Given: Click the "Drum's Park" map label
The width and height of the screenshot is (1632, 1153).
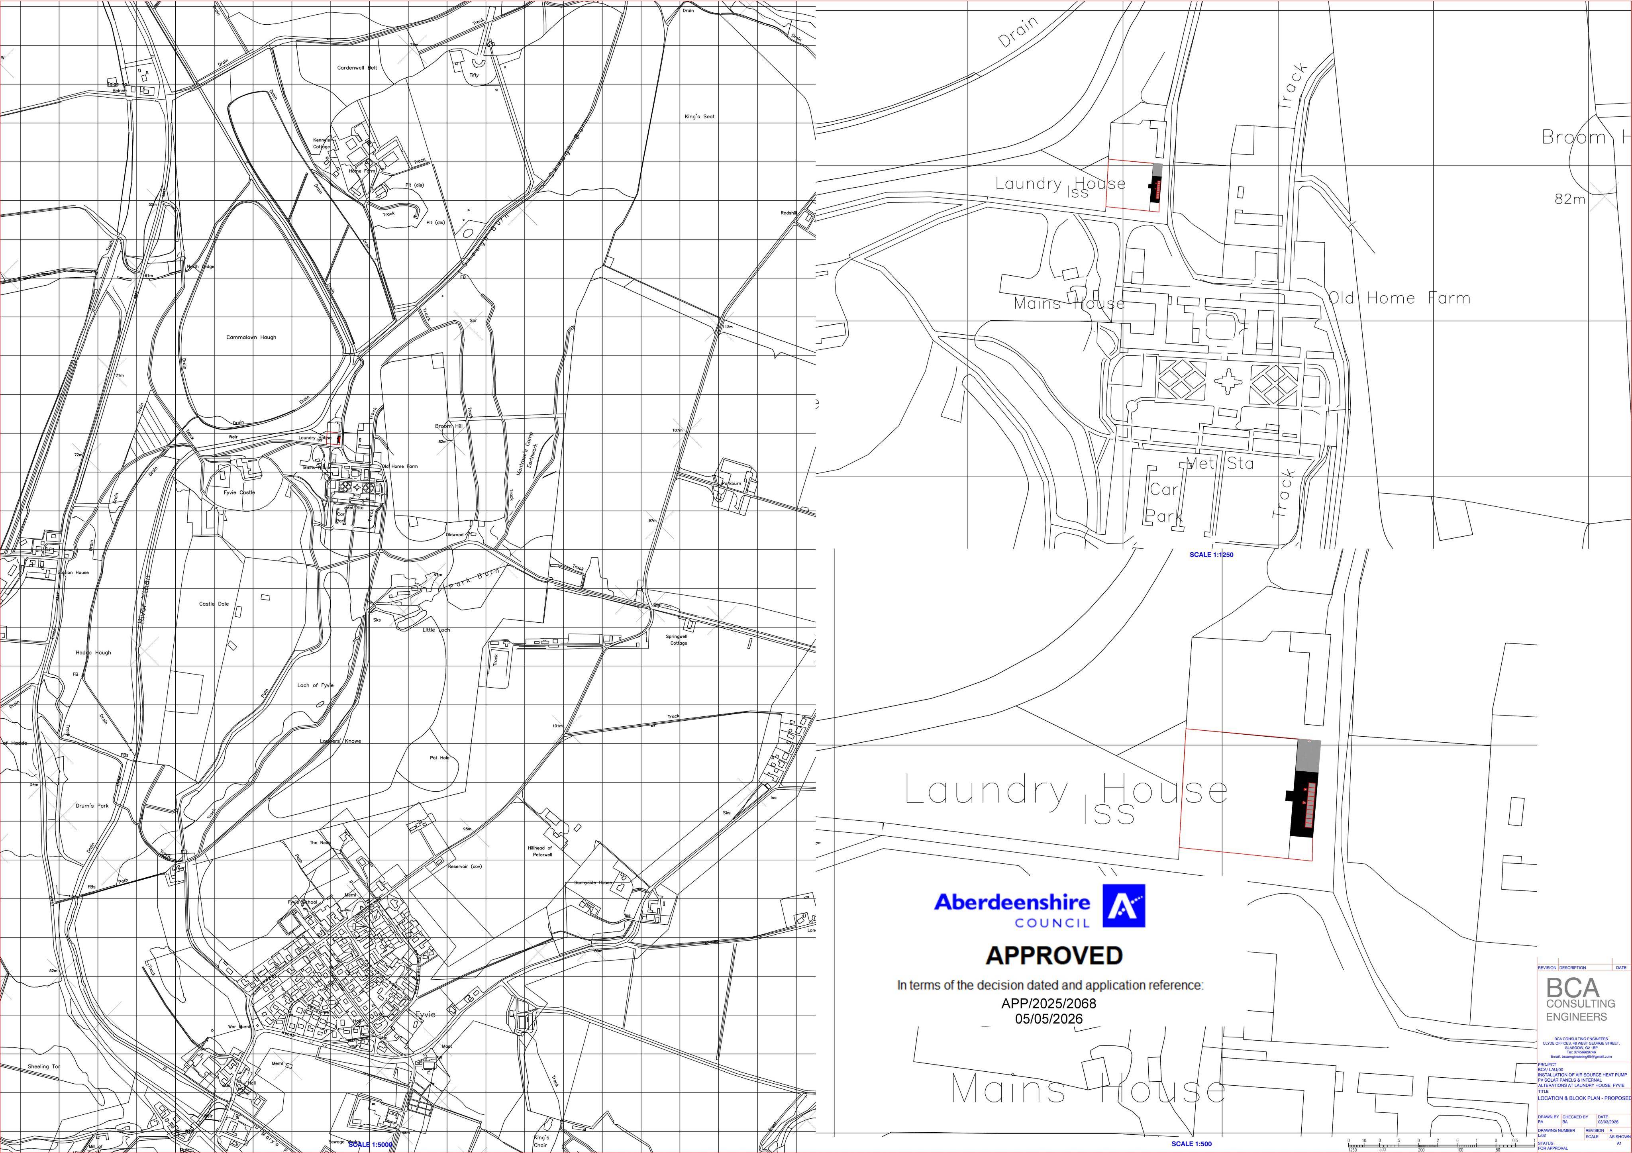Looking at the screenshot, I should tap(92, 806).
